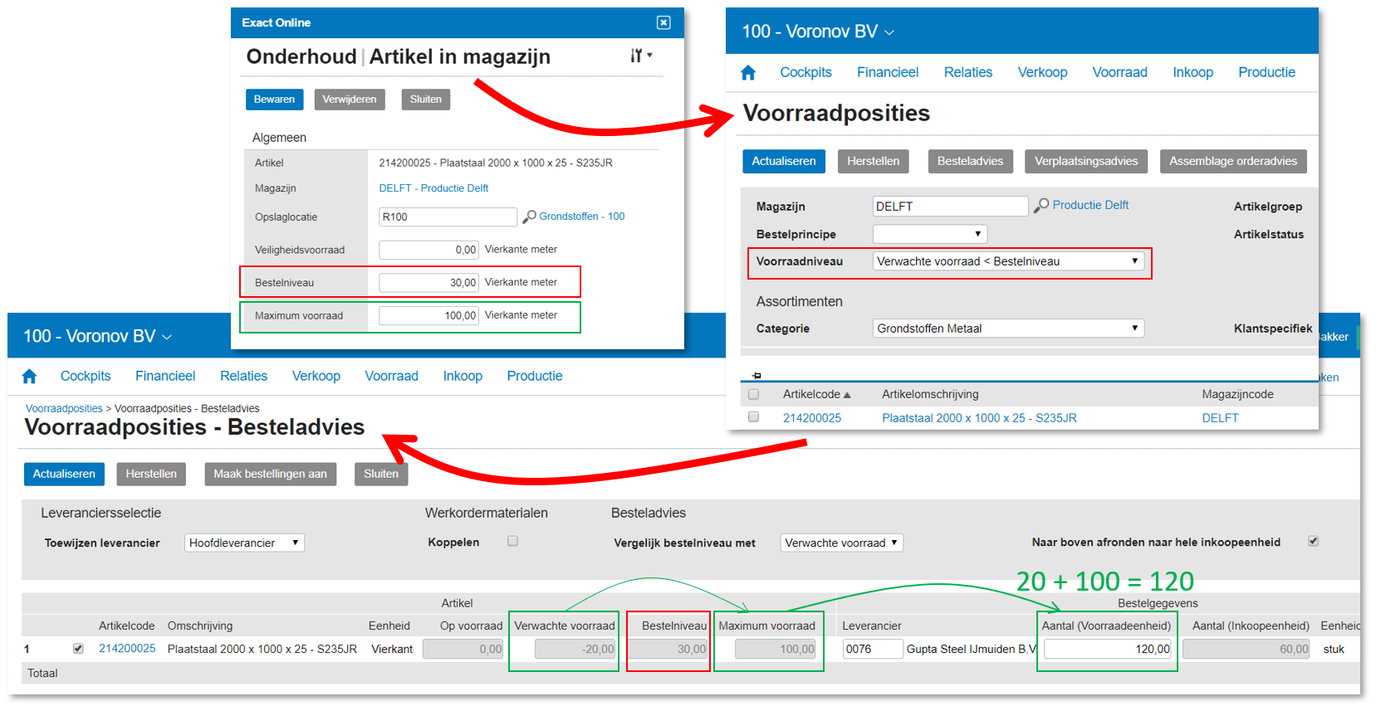Toggle Naar boven afronden naar hele inkoopeenheid checkbox
Screen dimensions: 1376x706
coord(1313,542)
